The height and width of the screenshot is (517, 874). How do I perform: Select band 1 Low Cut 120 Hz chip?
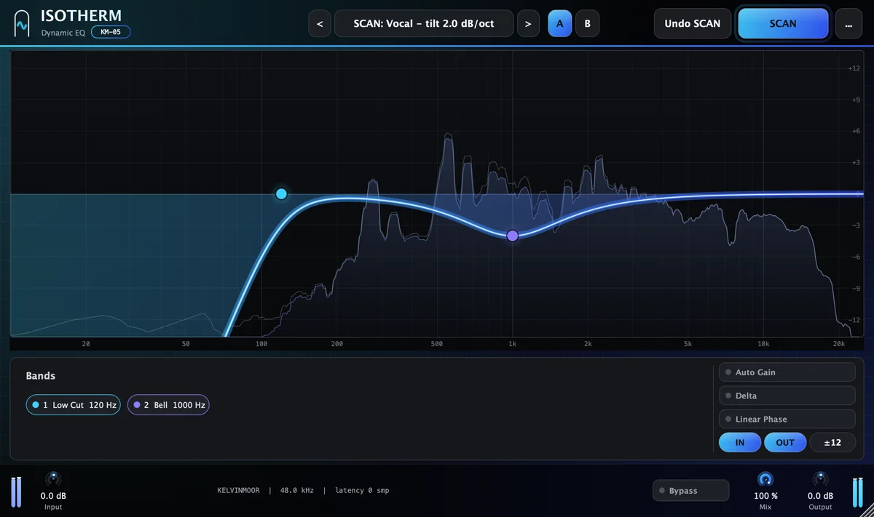74,405
